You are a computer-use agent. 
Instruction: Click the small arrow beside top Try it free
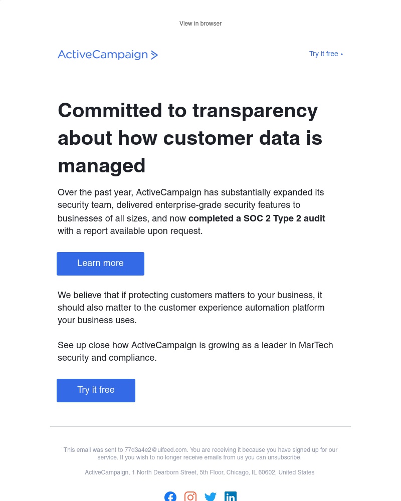point(342,54)
